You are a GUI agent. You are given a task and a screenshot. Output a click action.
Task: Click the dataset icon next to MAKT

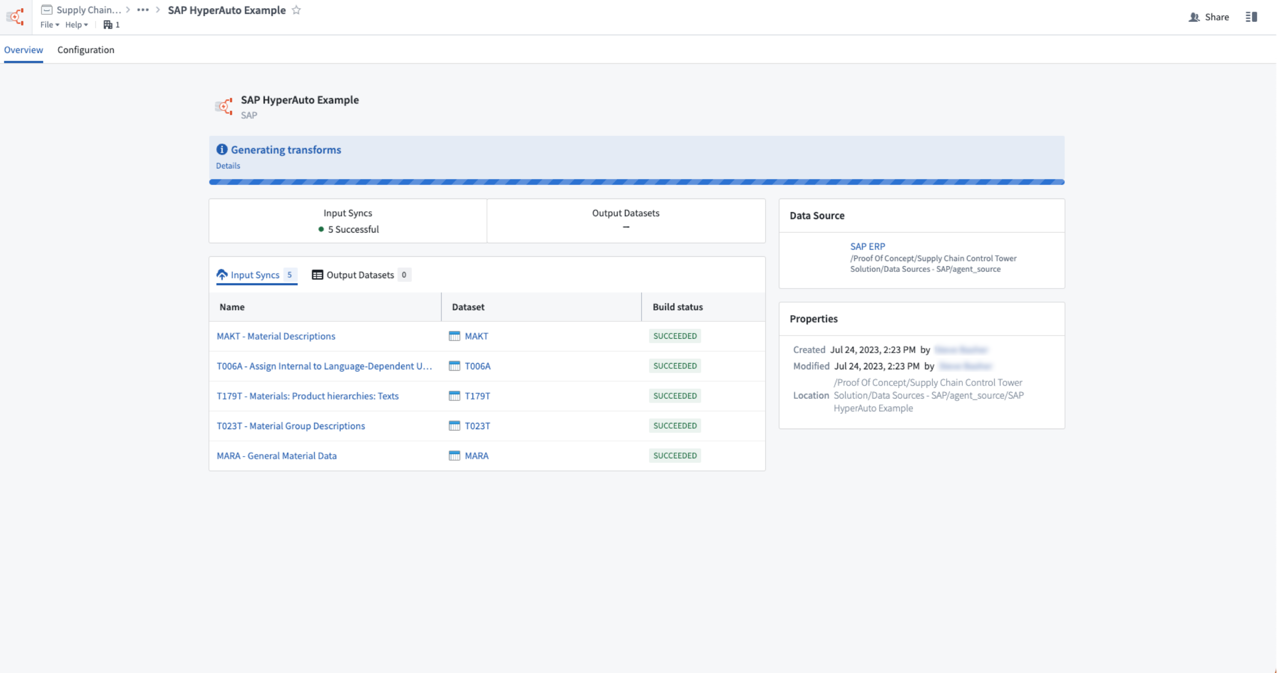[x=454, y=336]
